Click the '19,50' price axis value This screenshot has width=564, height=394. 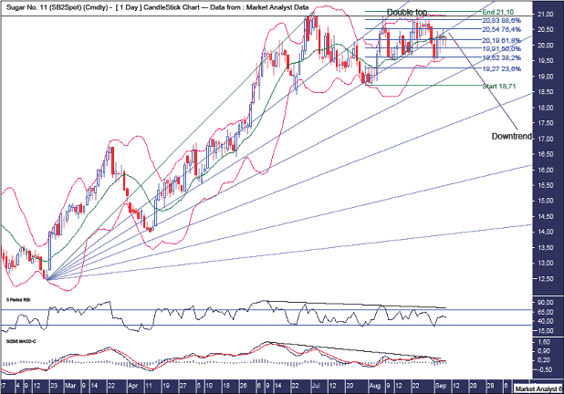click(x=546, y=61)
